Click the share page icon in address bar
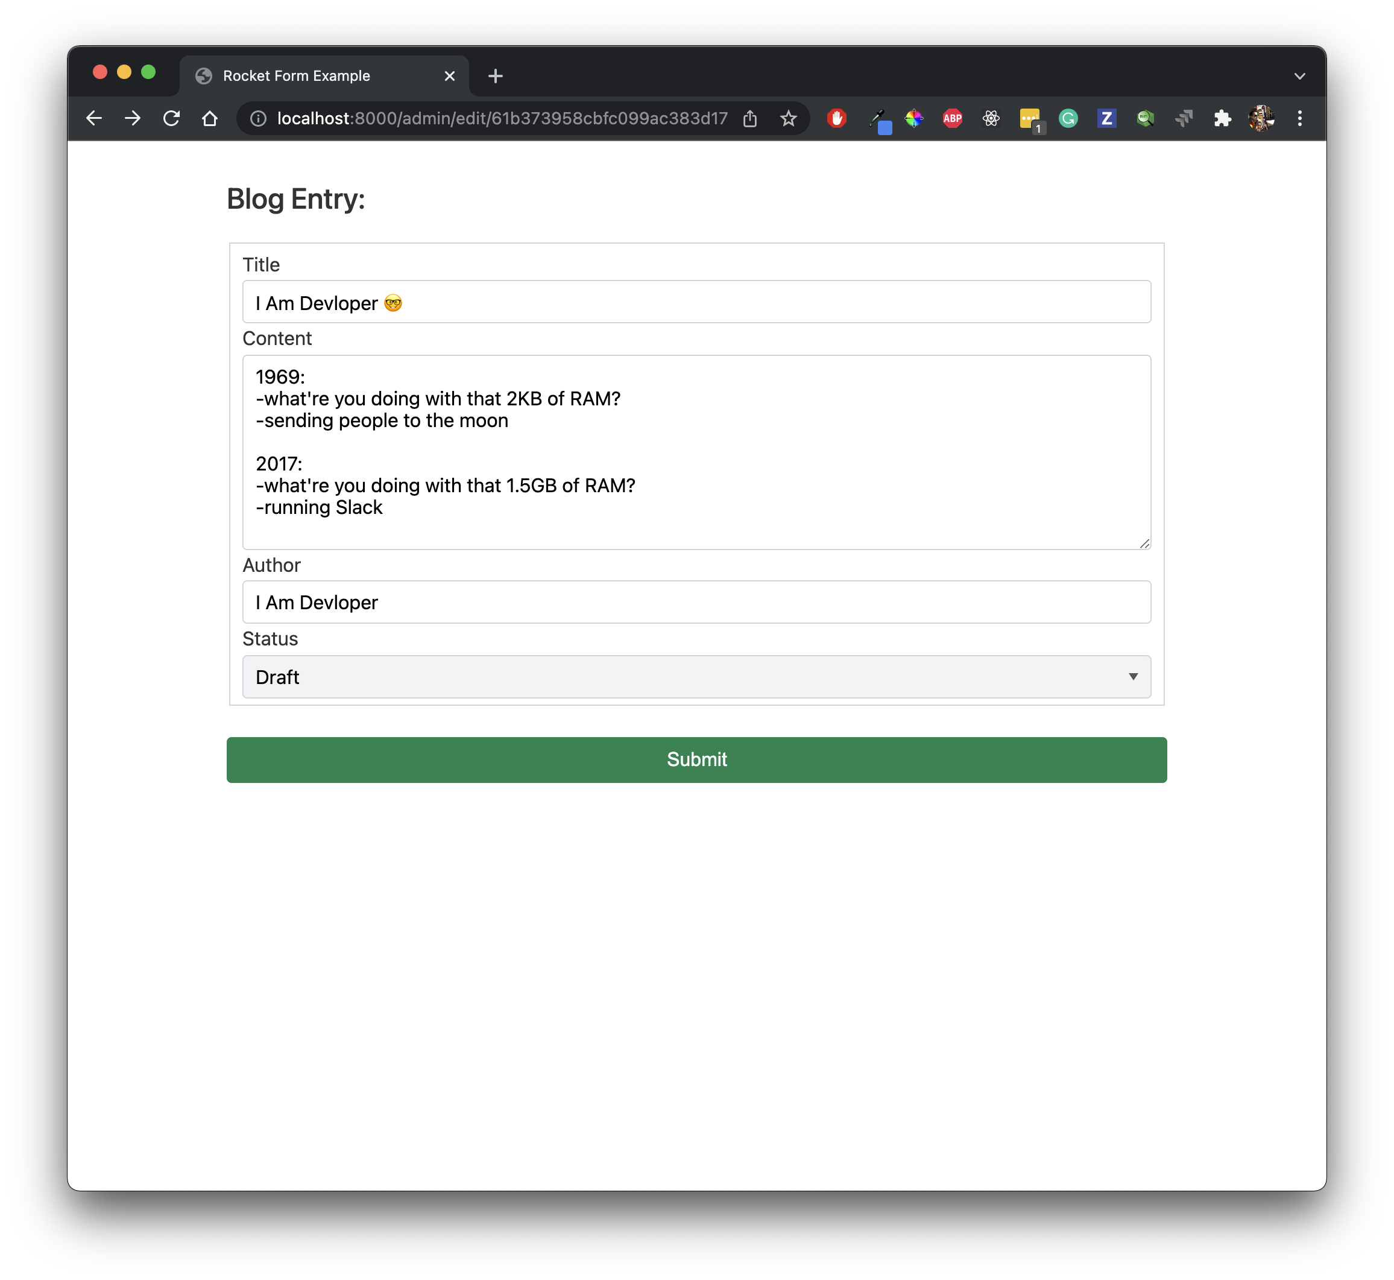 pyautogui.click(x=749, y=118)
